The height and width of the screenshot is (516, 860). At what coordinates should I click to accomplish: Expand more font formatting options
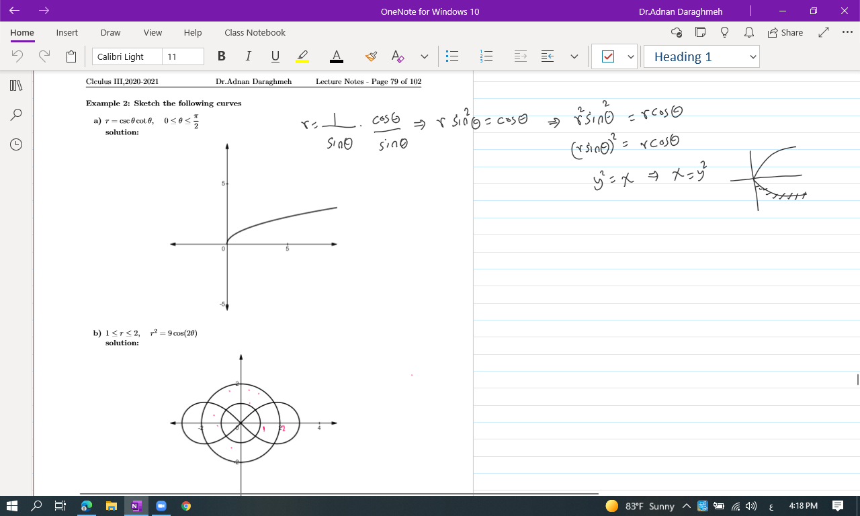click(x=425, y=56)
